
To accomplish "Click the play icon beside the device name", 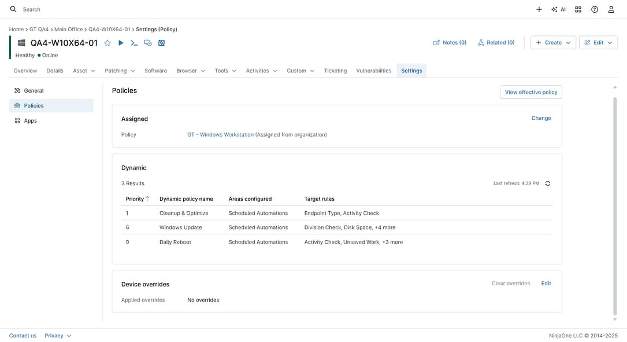I will (x=121, y=43).
